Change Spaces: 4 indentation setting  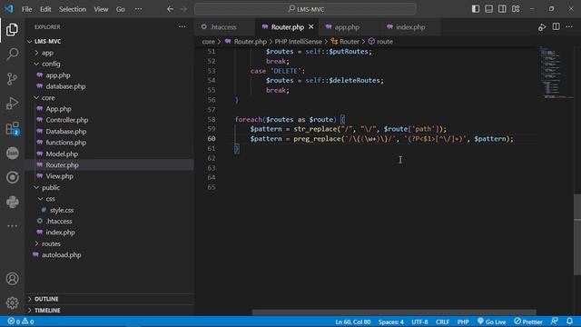[391, 322]
